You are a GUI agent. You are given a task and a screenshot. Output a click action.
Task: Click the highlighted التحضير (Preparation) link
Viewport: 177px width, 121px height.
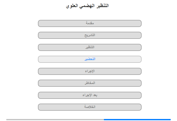point(90,59)
